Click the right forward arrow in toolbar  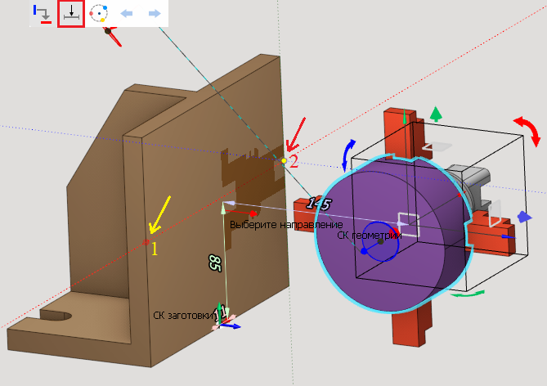pos(154,14)
